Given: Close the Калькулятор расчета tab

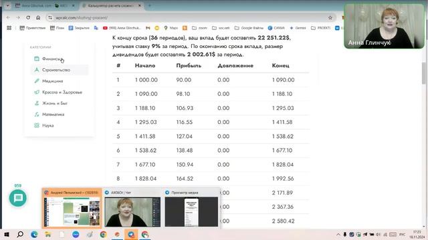Looking at the screenshot, I should pos(140,5).
